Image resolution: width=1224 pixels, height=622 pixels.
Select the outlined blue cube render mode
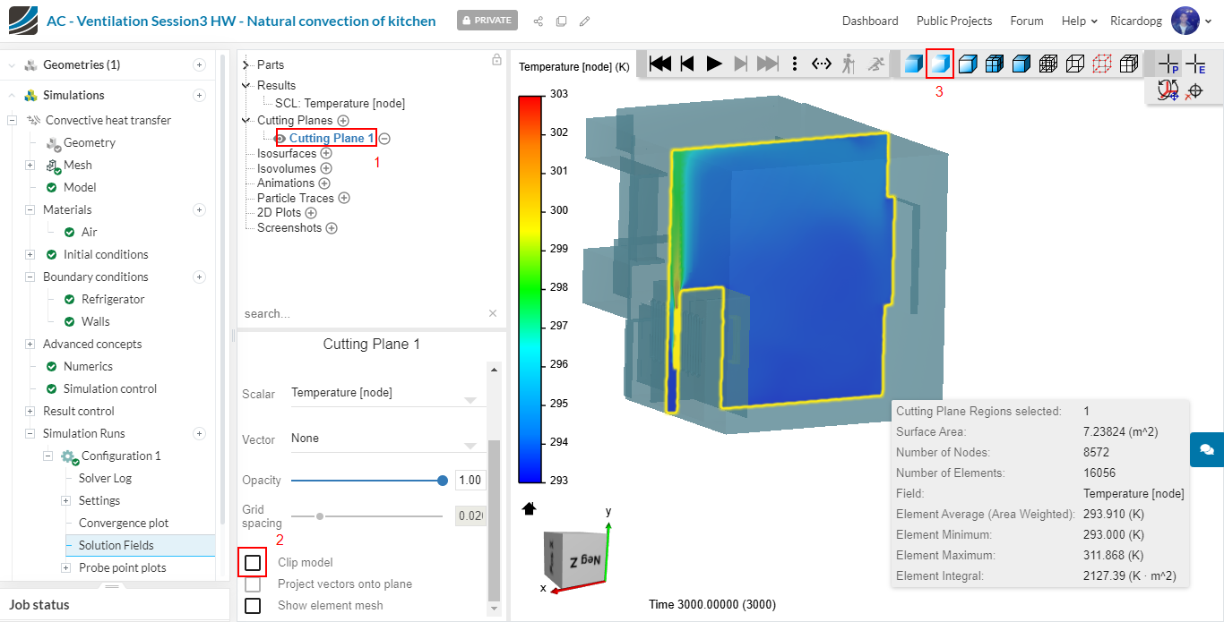click(967, 64)
